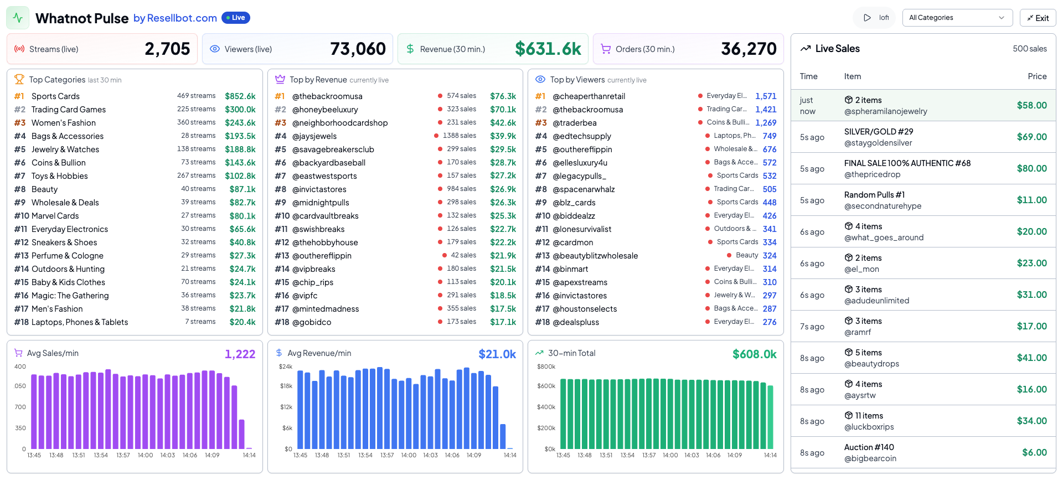Open @gobidco seller row

pos(395,322)
